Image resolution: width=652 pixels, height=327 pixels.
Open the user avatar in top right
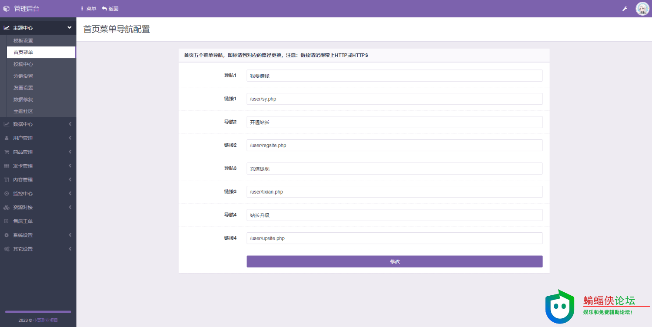coord(642,9)
